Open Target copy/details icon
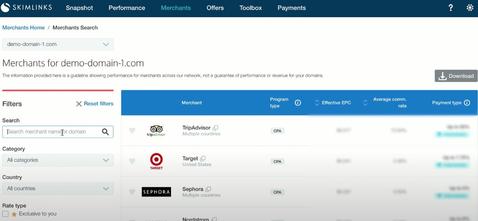The width and height of the screenshot is (478, 221). coord(203,158)
